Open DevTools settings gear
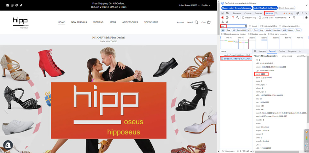The width and height of the screenshot is (309, 153). point(298,13)
